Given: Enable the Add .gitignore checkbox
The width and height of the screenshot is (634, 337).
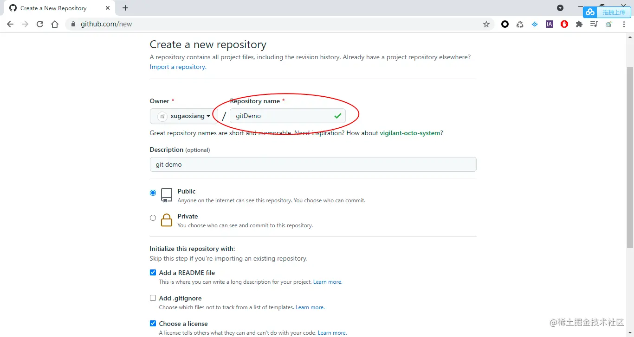Looking at the screenshot, I should (153, 298).
